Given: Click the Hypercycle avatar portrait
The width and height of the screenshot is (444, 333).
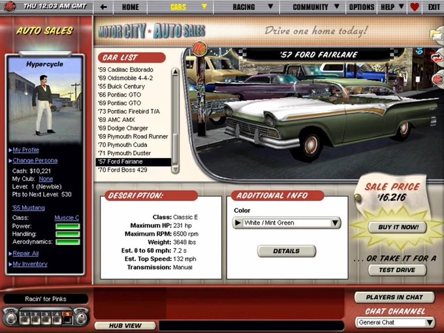Looking at the screenshot, I should (x=45, y=99).
